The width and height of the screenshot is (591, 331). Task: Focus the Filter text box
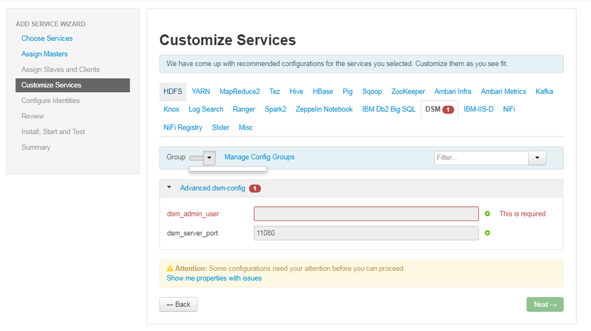point(481,158)
